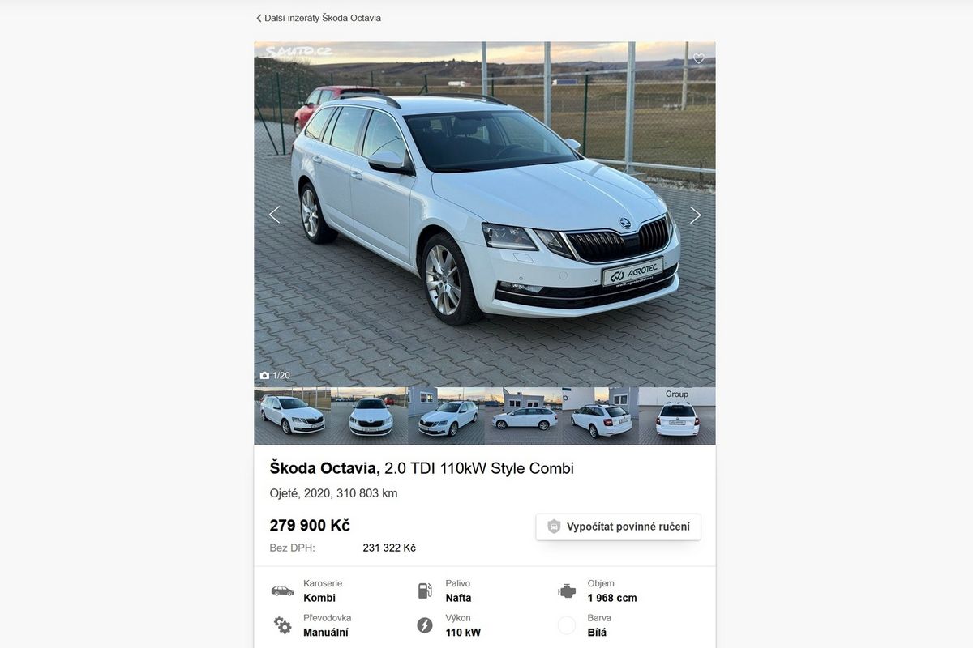
Task: Click the camera icon photo counter
Action: coord(275,375)
